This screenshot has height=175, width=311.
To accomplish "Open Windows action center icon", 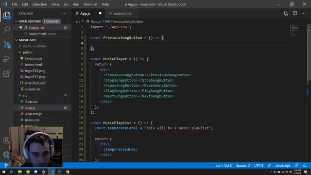I will 306,172.
